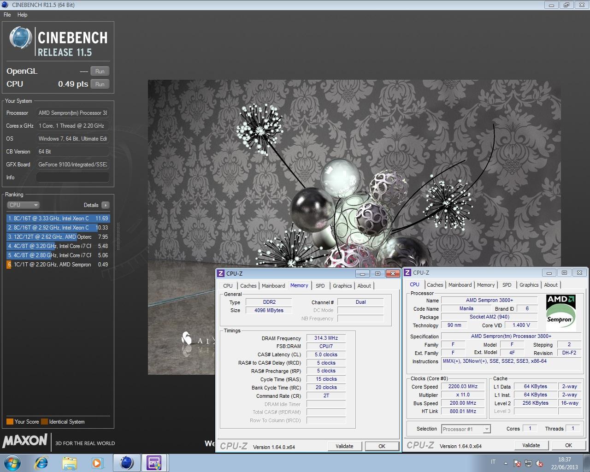Open Mainboard tab in right CPU-Z window
Viewport: 590px width, 472px height.
(x=460, y=285)
